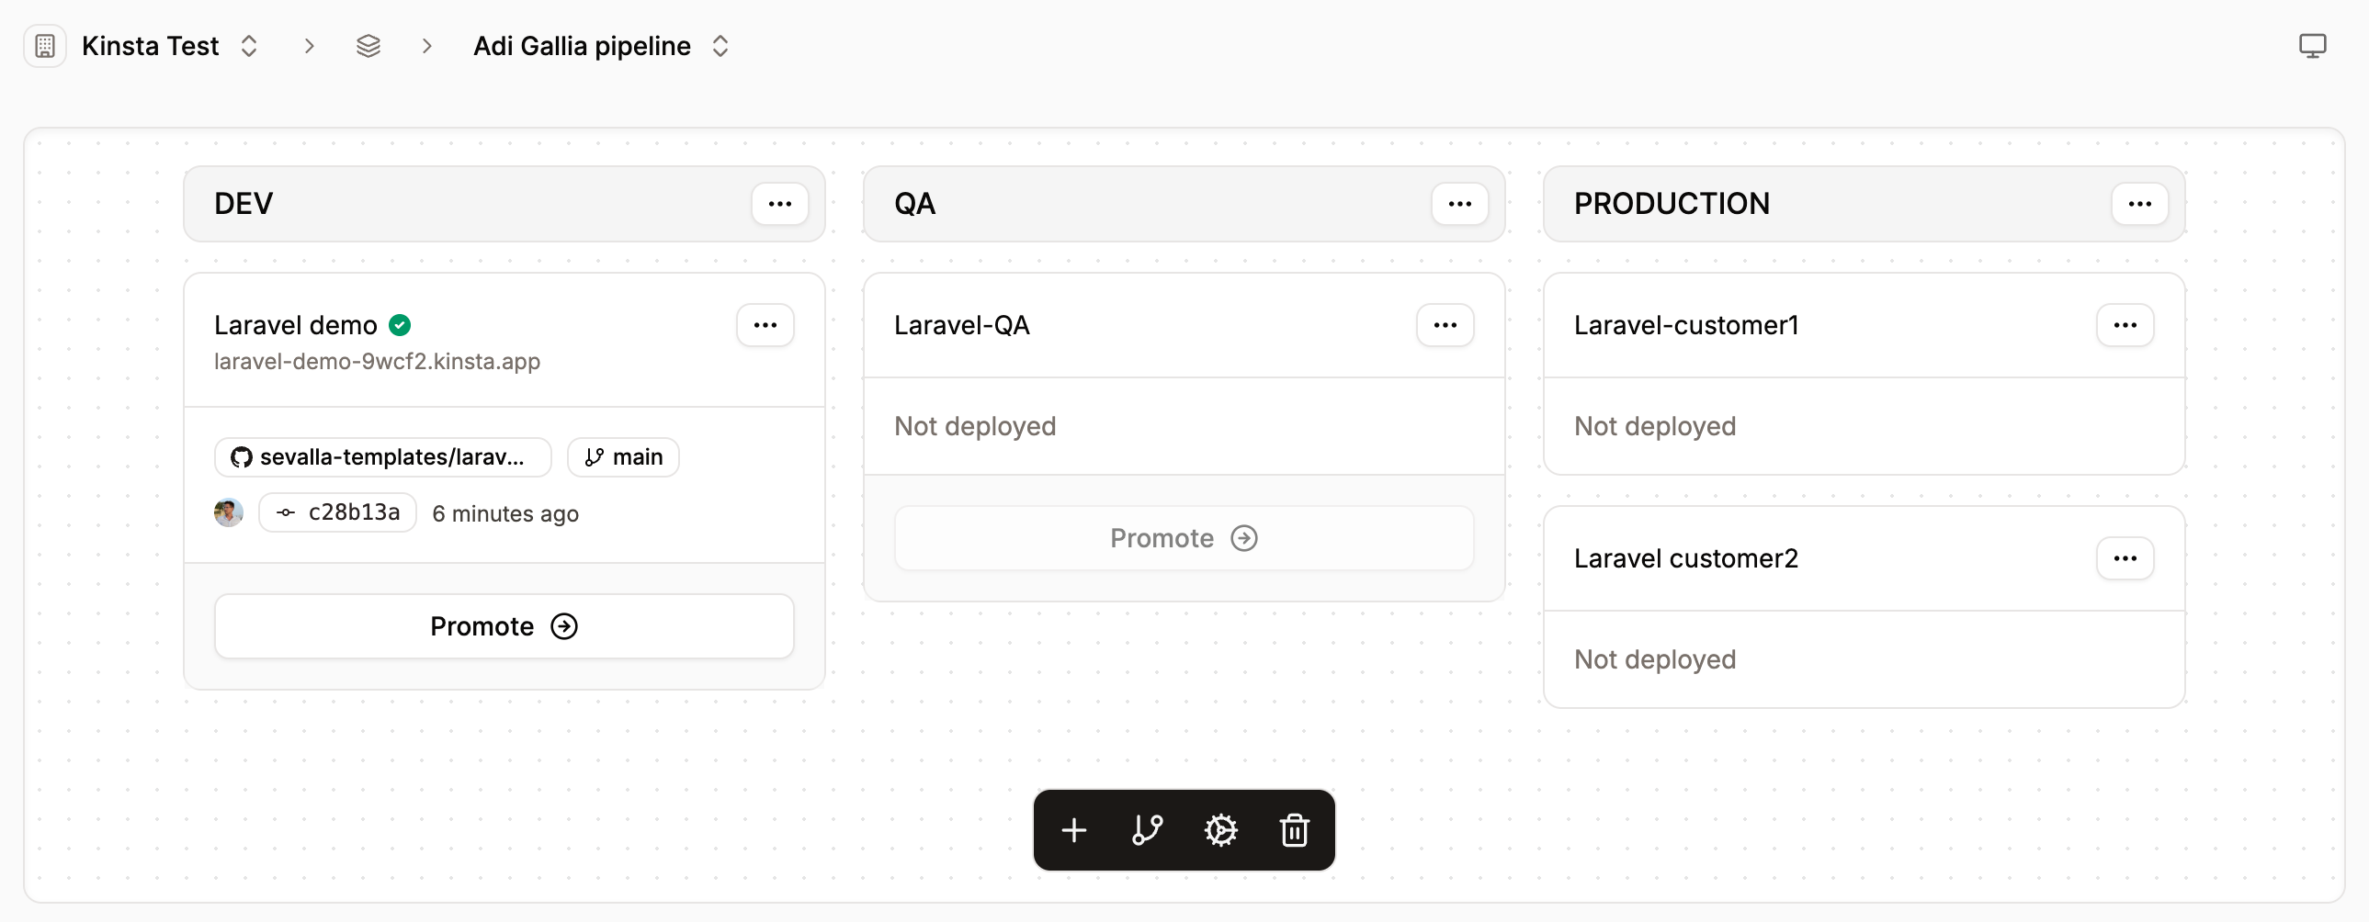Open the Laravel customer2 options menu
Screen dimensions: 2369x922
pyautogui.click(x=2125, y=557)
